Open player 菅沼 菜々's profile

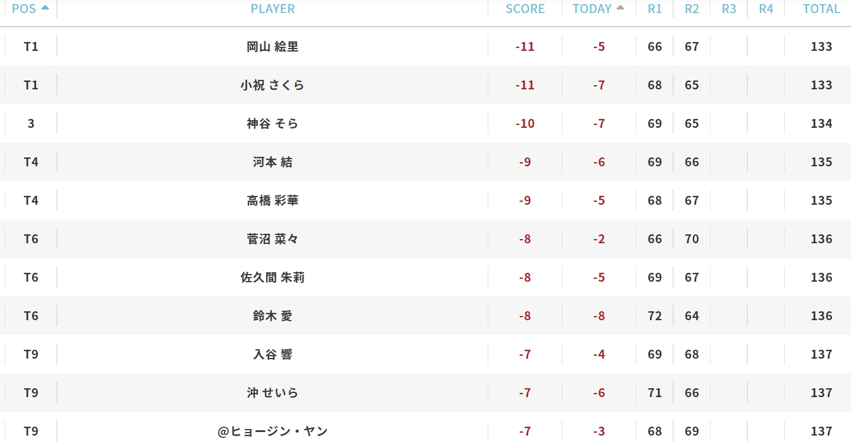[x=273, y=239]
